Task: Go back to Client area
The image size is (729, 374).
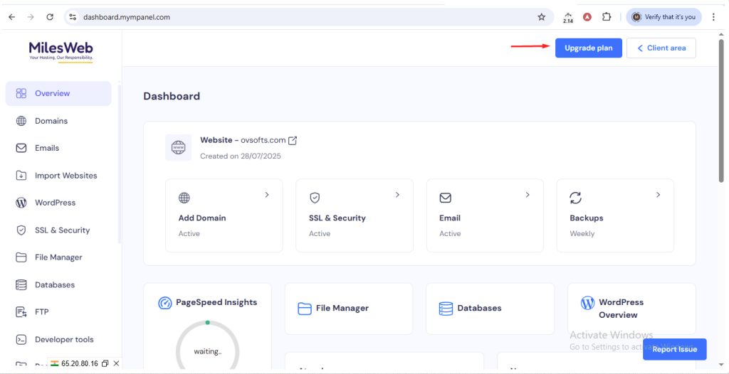Action: [661, 48]
